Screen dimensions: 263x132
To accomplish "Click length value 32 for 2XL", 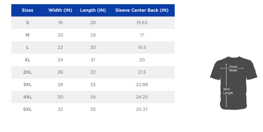I will (x=93, y=72).
